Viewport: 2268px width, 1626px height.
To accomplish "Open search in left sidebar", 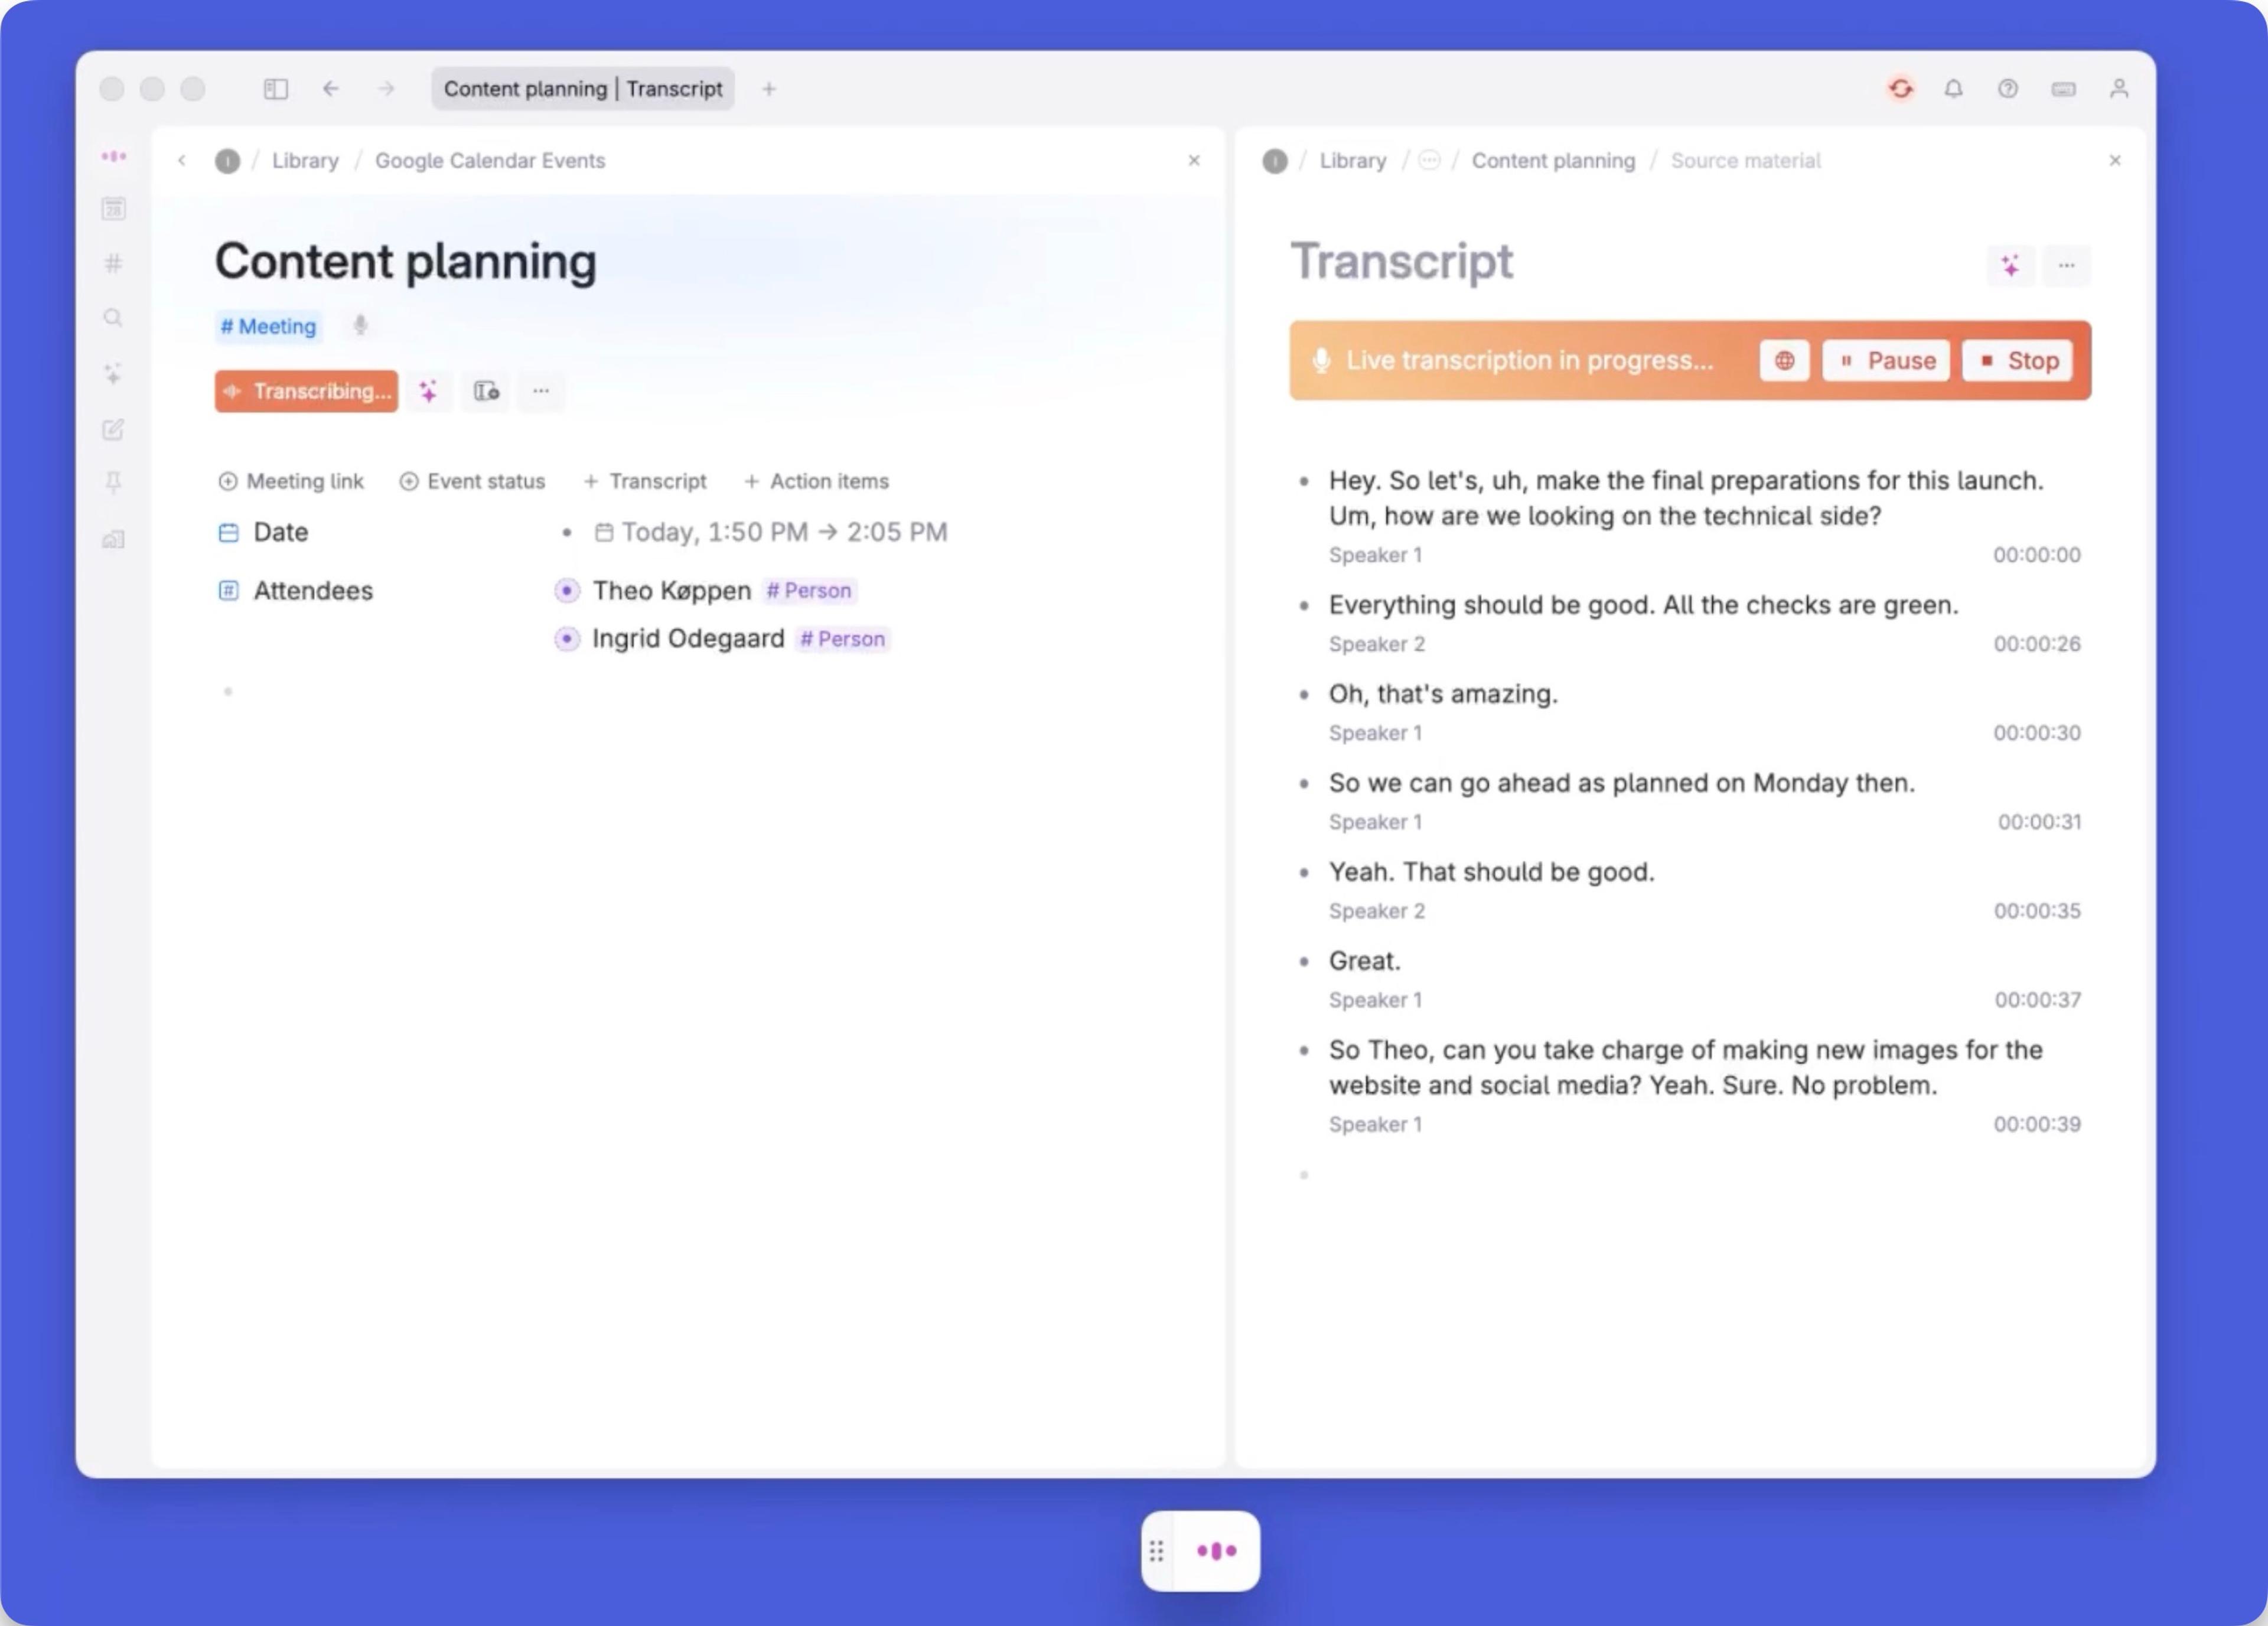I will (113, 318).
